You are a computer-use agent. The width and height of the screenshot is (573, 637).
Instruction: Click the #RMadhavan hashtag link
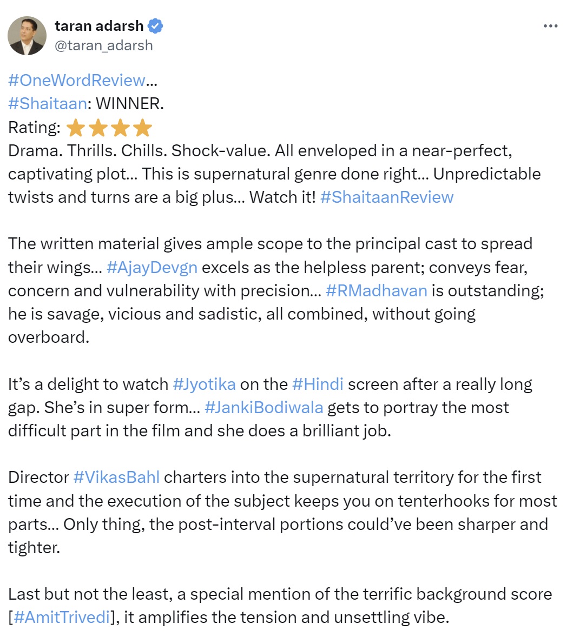376,291
